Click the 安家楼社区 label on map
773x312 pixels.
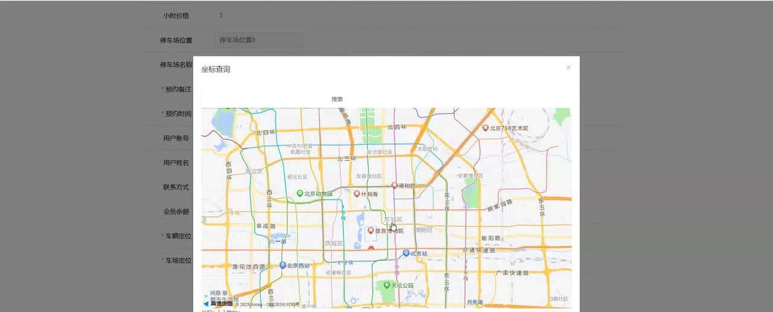coord(470,175)
